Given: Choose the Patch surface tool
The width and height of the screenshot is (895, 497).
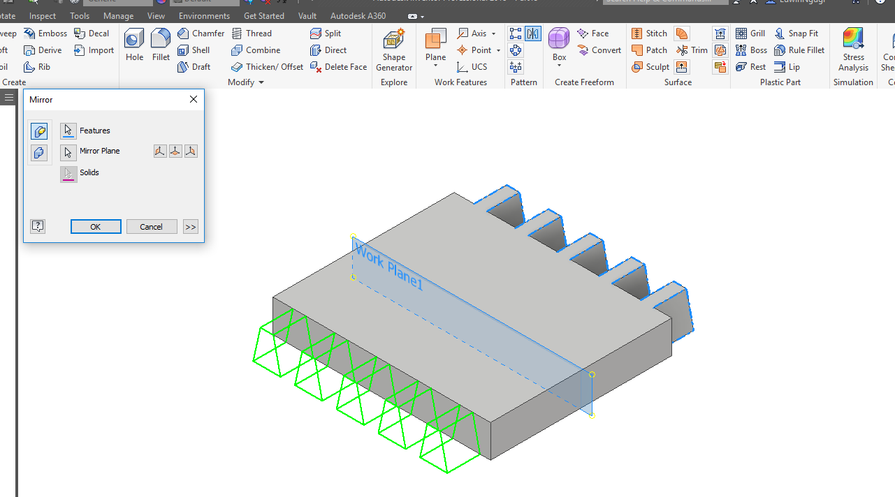Looking at the screenshot, I should click(649, 50).
